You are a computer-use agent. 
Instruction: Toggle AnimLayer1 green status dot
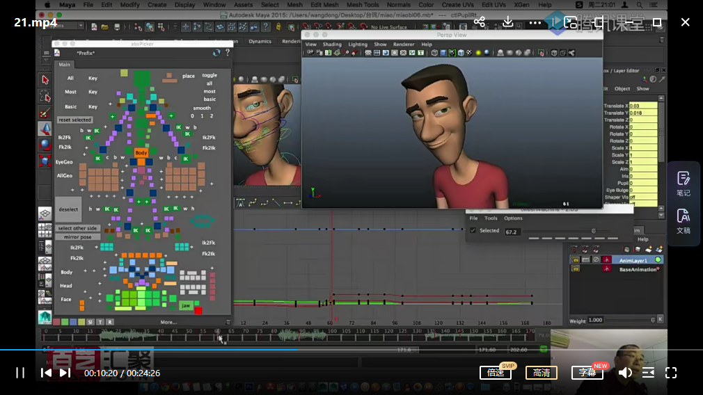tap(658, 260)
